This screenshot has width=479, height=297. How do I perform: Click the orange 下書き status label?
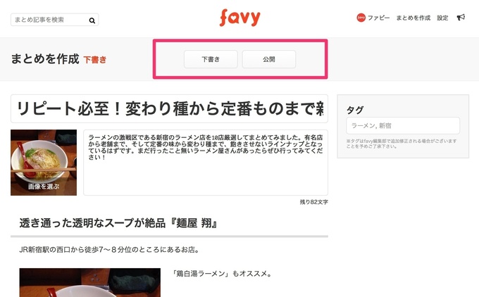pyautogui.click(x=95, y=60)
